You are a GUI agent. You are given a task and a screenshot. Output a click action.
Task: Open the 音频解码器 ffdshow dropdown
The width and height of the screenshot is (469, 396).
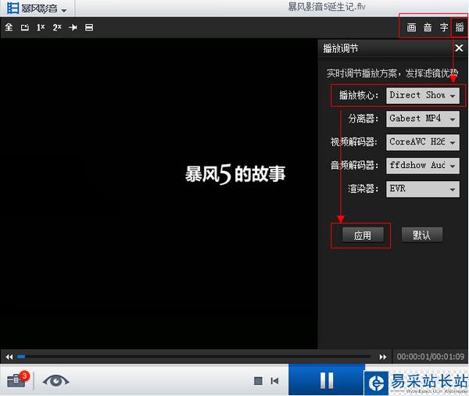click(423, 166)
